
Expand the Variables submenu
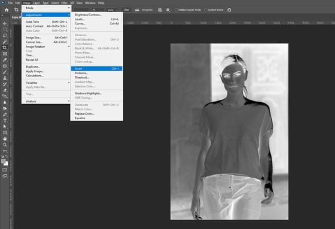(46, 82)
